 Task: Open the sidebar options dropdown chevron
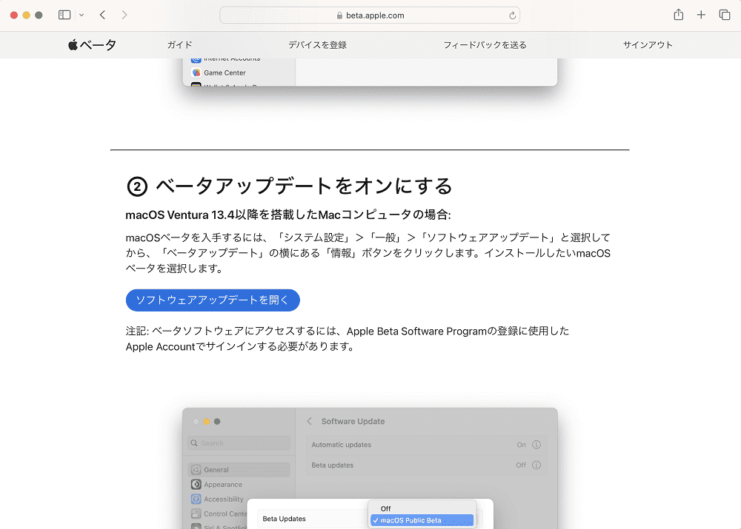pyautogui.click(x=82, y=15)
